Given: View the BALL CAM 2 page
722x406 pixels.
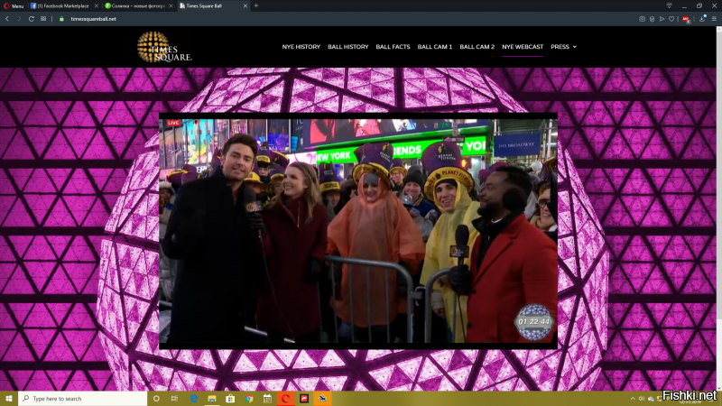Looking at the screenshot, I should coord(477,47).
